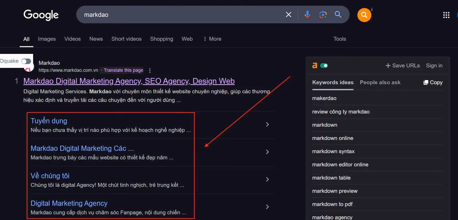Click the orange 'a' extension logo
Viewport: 458px width, 220px height.
point(315,66)
